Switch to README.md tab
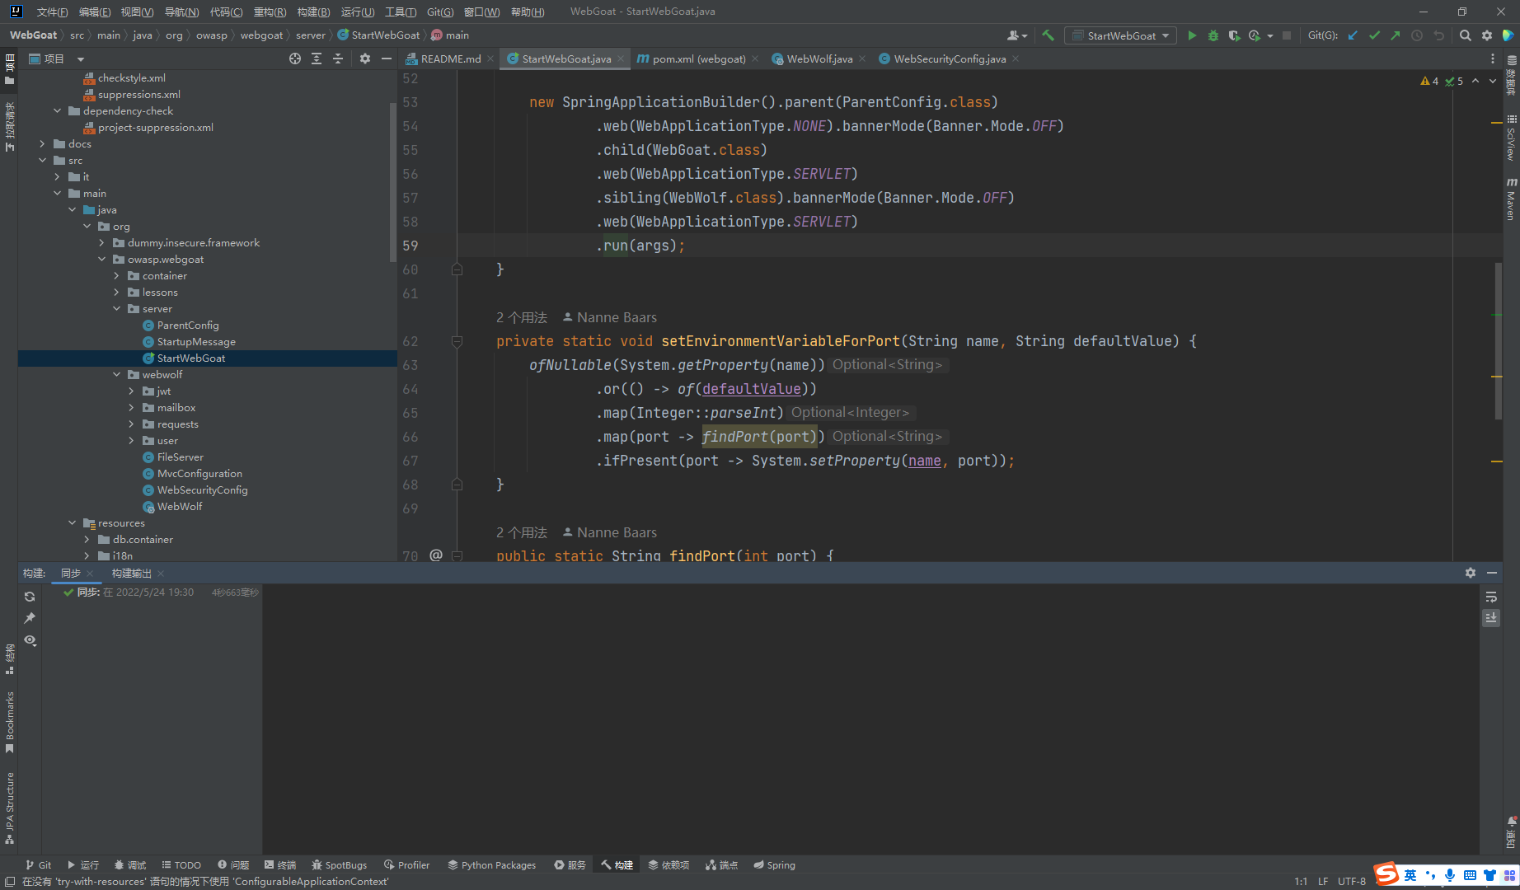Viewport: 1520px width, 890px height. coord(450,59)
